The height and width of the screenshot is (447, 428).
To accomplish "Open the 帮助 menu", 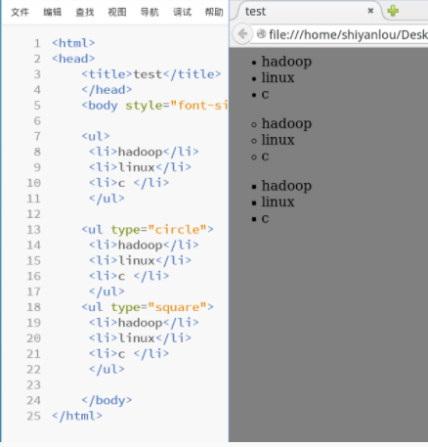I will click(x=214, y=12).
